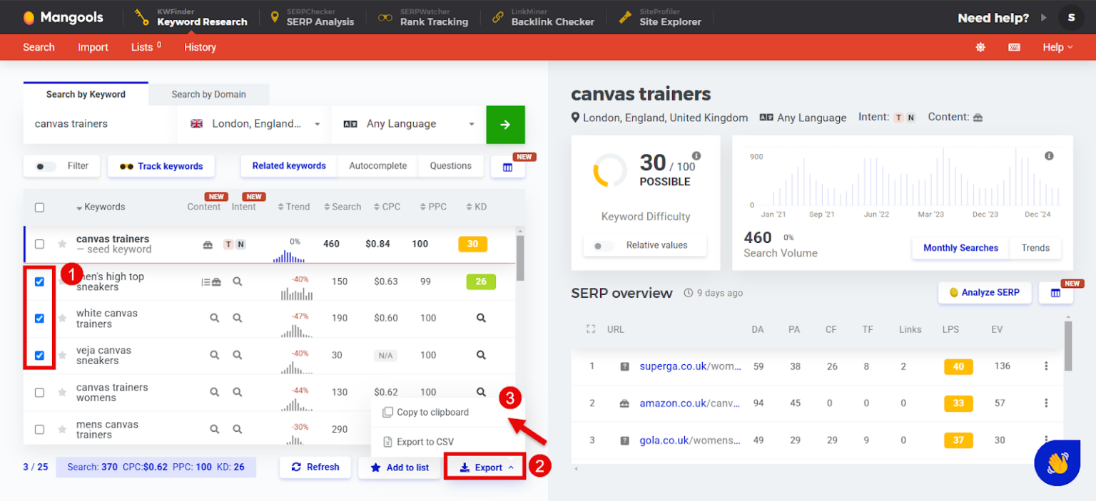This screenshot has width=1096, height=501.
Task: Click the yellow KD score badge showing 30
Action: click(x=472, y=243)
